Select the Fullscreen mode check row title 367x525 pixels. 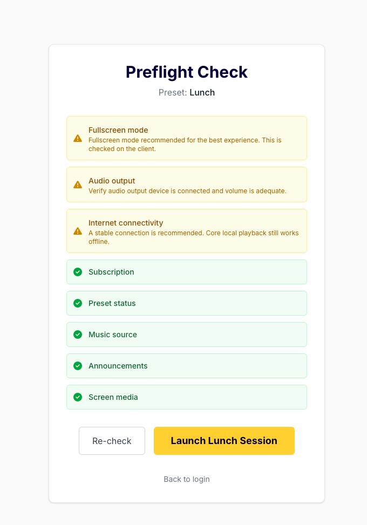118,130
